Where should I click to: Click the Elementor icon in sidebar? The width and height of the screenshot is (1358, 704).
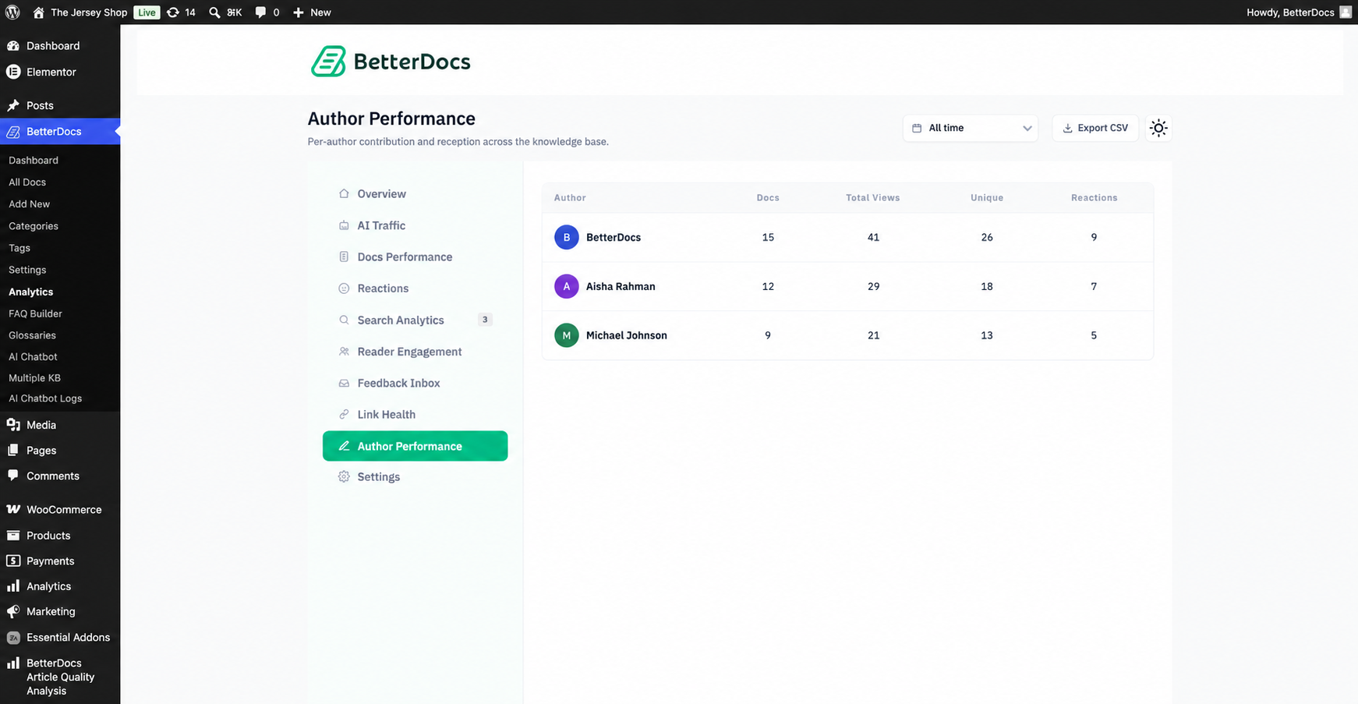coord(13,72)
